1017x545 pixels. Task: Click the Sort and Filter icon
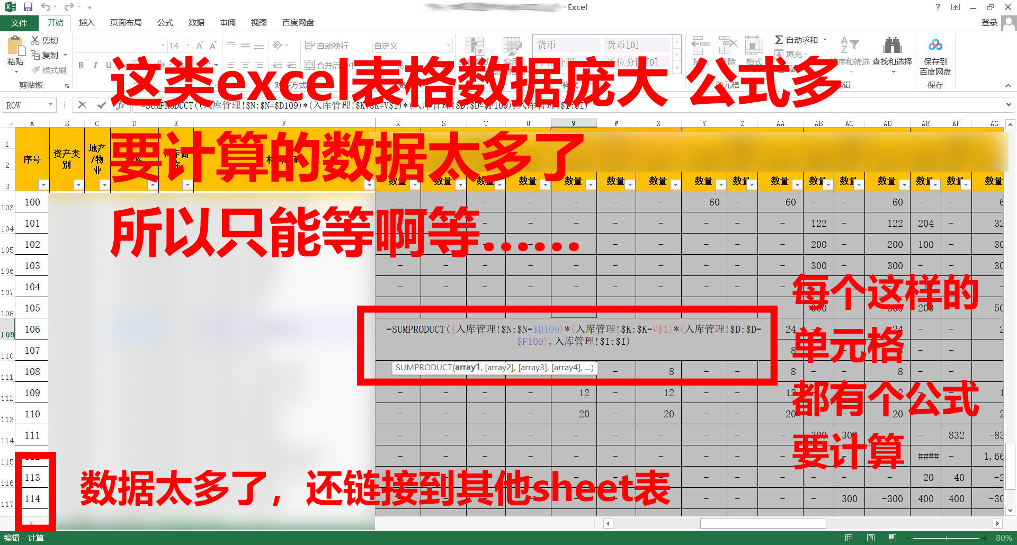(850, 44)
